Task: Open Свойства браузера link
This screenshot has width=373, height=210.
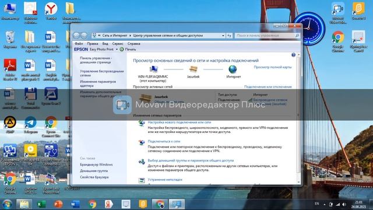Action: pyautogui.click(x=94, y=177)
